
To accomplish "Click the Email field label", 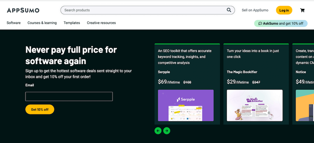I will (30, 85).
